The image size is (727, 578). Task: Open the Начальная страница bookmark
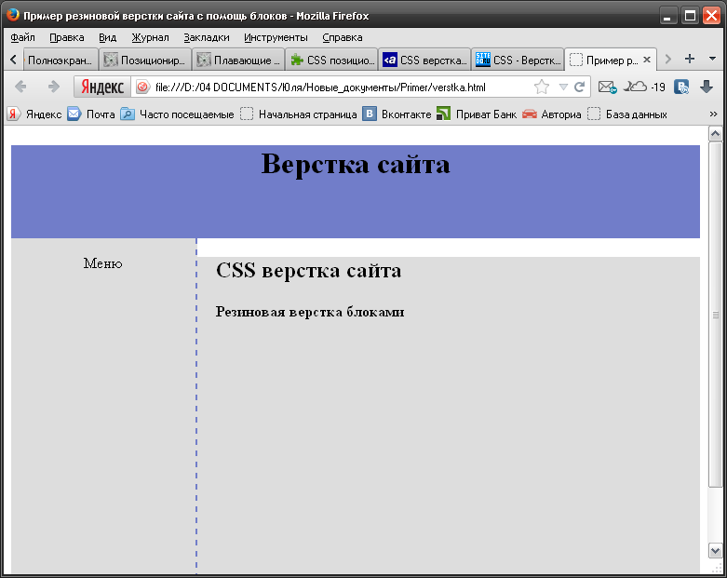tap(299, 114)
